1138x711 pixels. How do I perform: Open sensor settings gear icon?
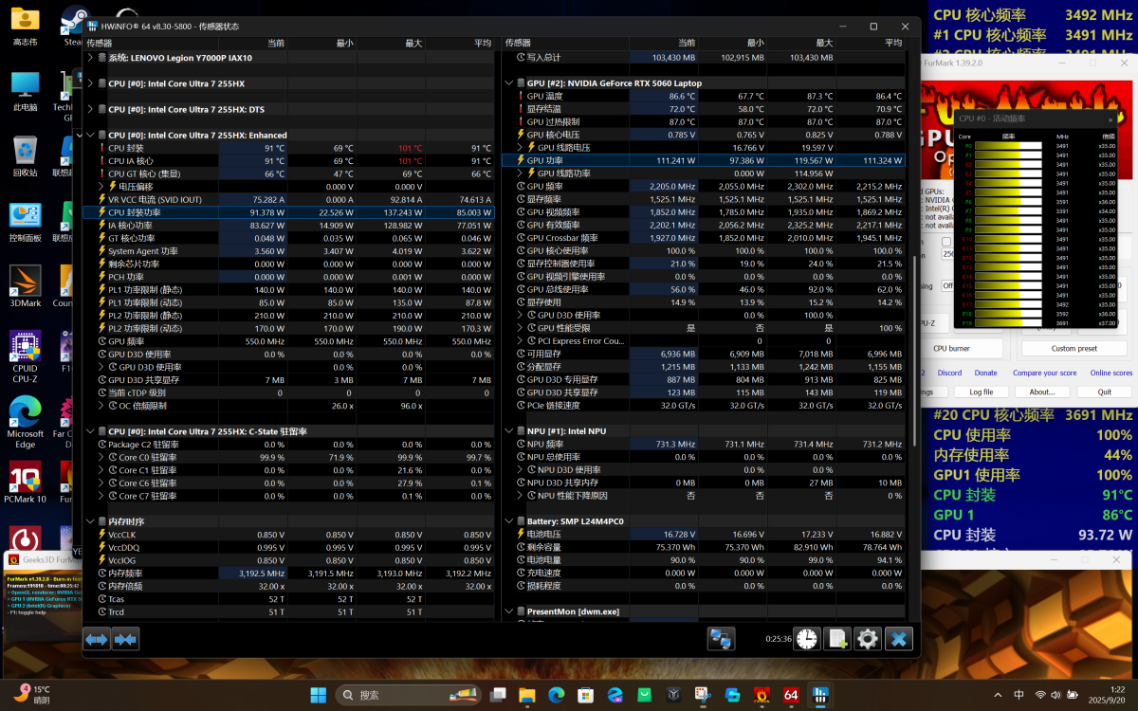pos(868,639)
